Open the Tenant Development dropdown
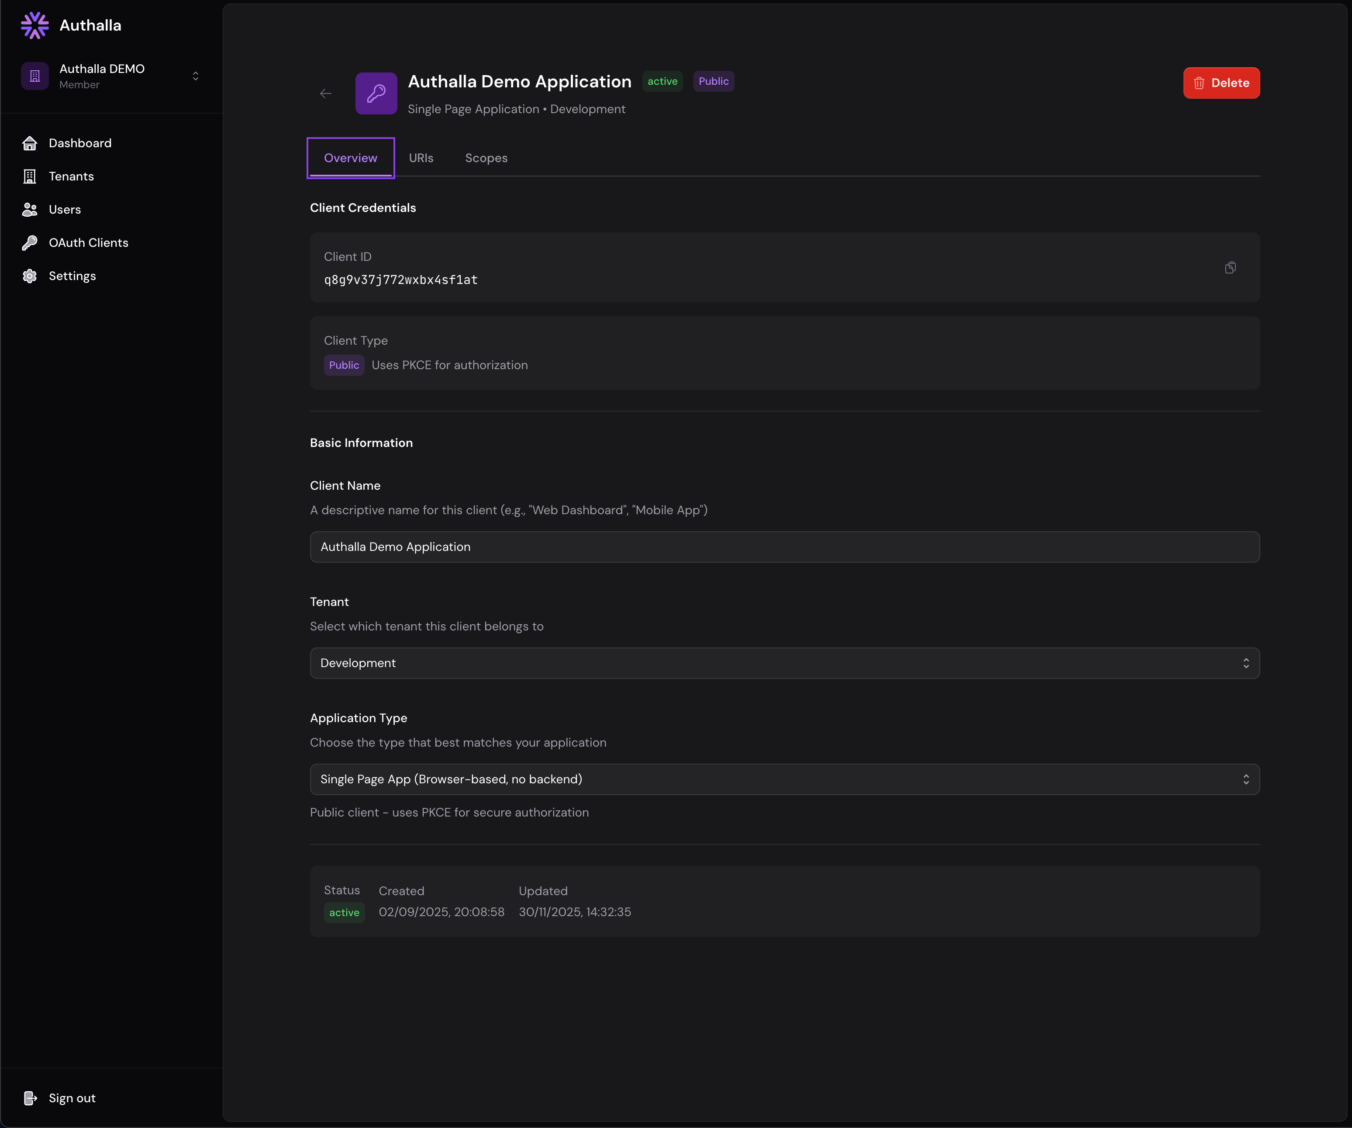1352x1128 pixels. (784, 663)
